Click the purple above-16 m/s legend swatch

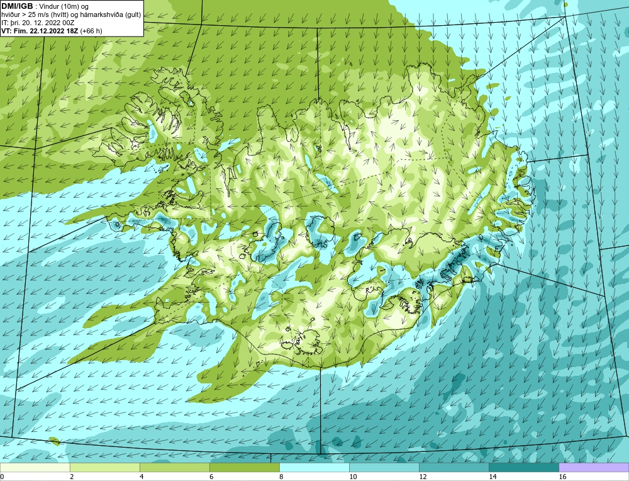tap(594, 467)
